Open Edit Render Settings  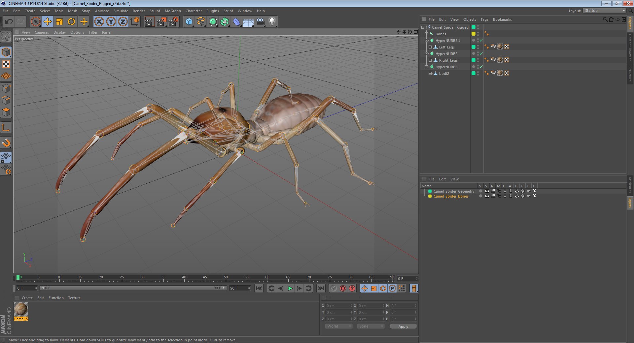click(x=174, y=22)
